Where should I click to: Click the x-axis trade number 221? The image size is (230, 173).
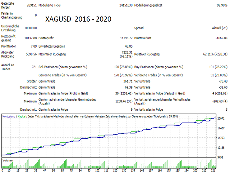(x=213, y=170)
